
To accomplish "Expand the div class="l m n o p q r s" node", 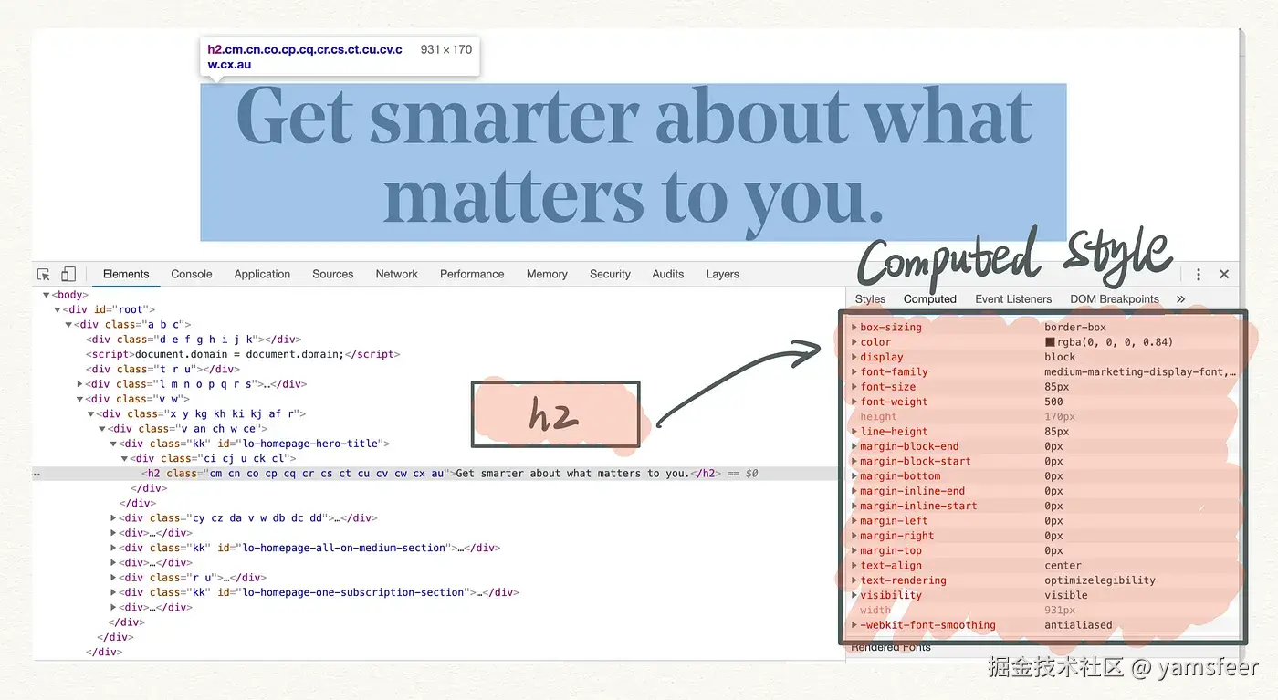I will pos(80,384).
